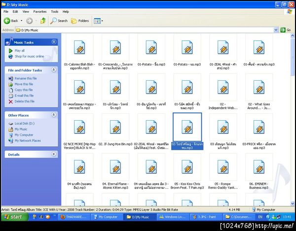The image size is (296, 231).
Task: Click the address bar showing D:\My Music
Action: pos(145,30)
